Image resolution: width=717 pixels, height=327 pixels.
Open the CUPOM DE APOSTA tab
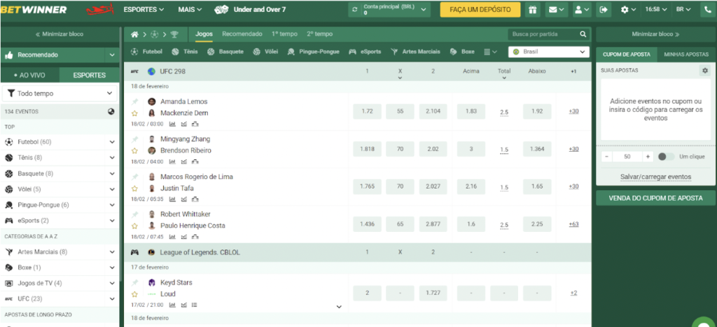tap(627, 54)
